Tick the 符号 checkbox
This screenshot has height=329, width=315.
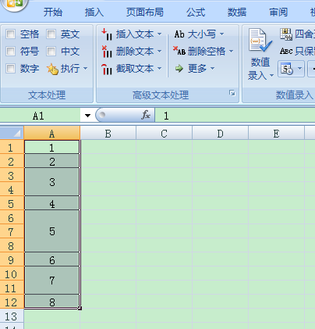click(x=10, y=52)
